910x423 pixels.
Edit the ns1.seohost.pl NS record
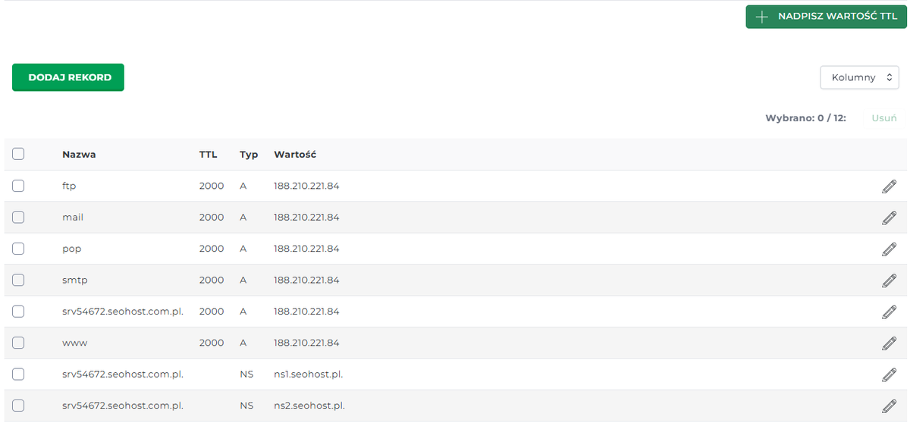point(889,374)
